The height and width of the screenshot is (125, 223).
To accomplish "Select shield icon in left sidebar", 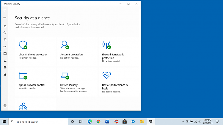I will pyautogui.click(x=5, y=33).
